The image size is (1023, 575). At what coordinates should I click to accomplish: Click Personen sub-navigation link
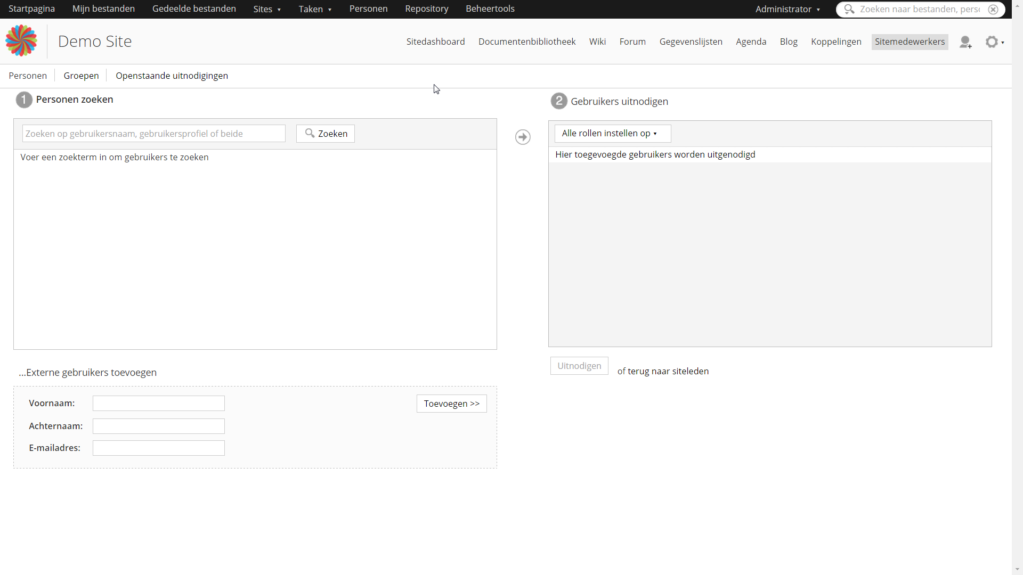click(28, 76)
